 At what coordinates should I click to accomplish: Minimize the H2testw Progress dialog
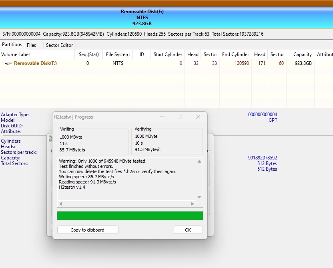click(161, 117)
